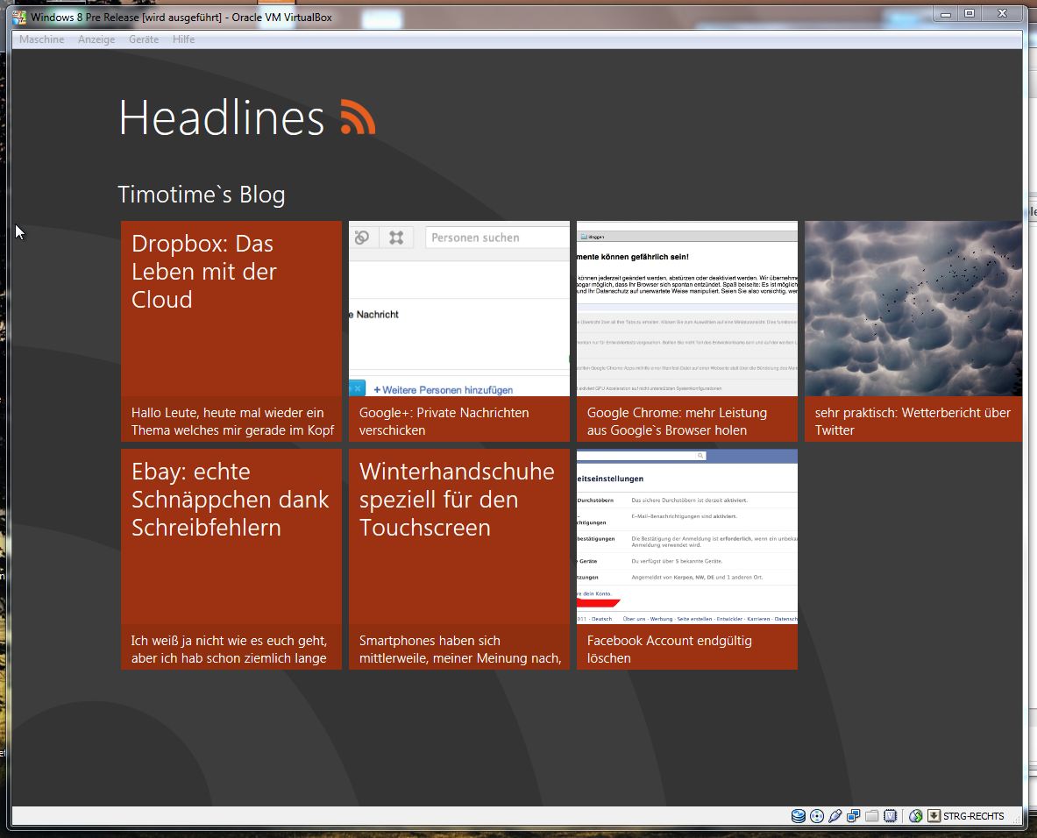This screenshot has height=838, width=1037.
Task: Click the keyboard capture arrow icon
Action: [934, 816]
